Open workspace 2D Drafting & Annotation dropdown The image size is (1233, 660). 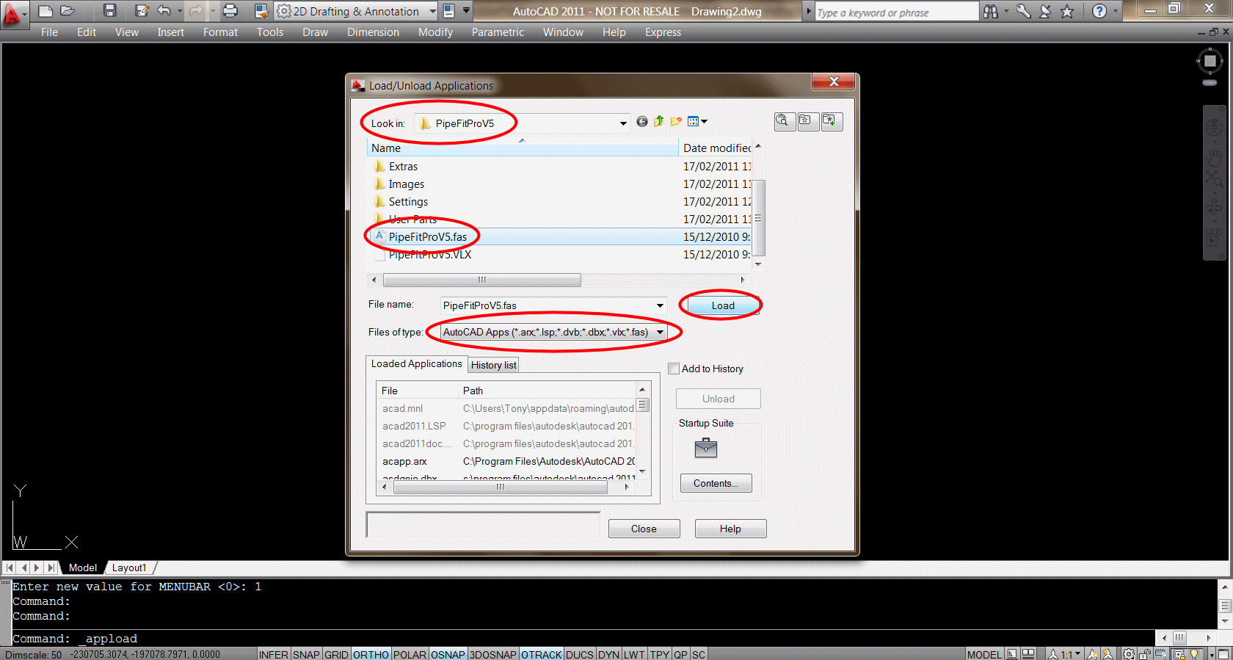[433, 11]
